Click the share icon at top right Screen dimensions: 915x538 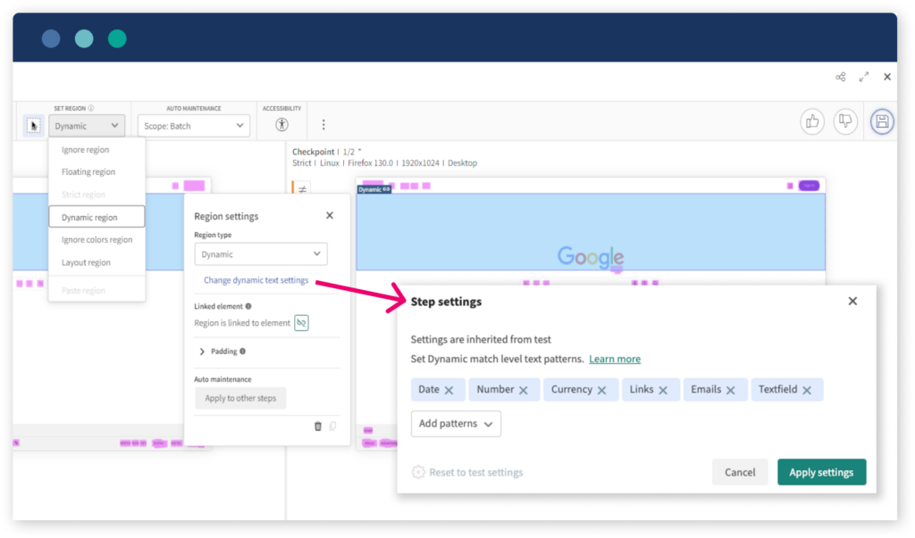tap(841, 78)
